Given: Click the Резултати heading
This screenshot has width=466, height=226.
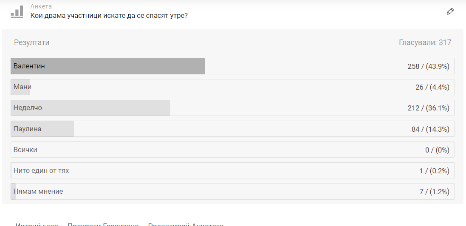Looking at the screenshot, I should [x=32, y=42].
